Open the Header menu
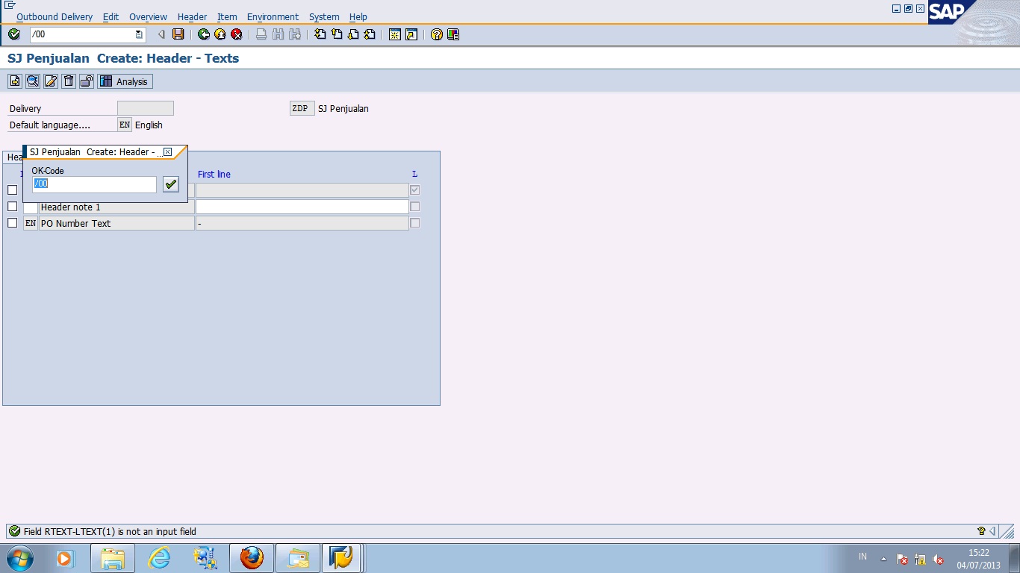1020x573 pixels. (192, 16)
